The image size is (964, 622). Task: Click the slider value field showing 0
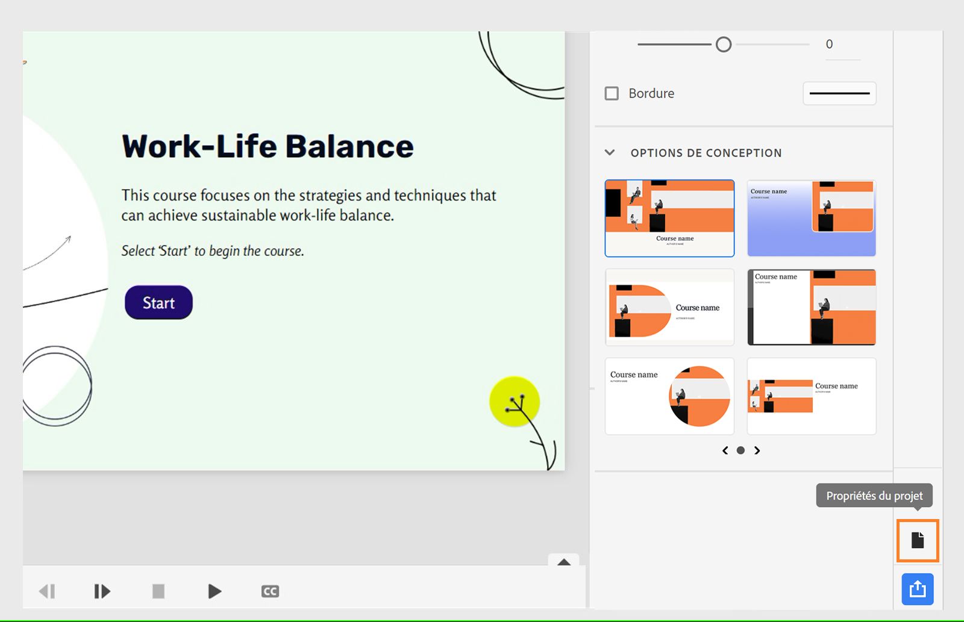click(x=842, y=45)
